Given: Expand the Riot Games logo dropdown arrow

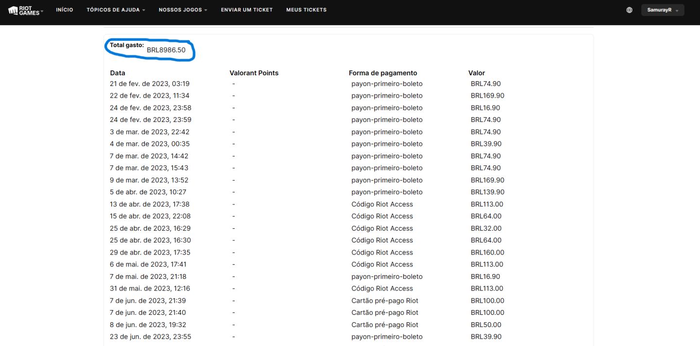Looking at the screenshot, I should click(x=42, y=11).
